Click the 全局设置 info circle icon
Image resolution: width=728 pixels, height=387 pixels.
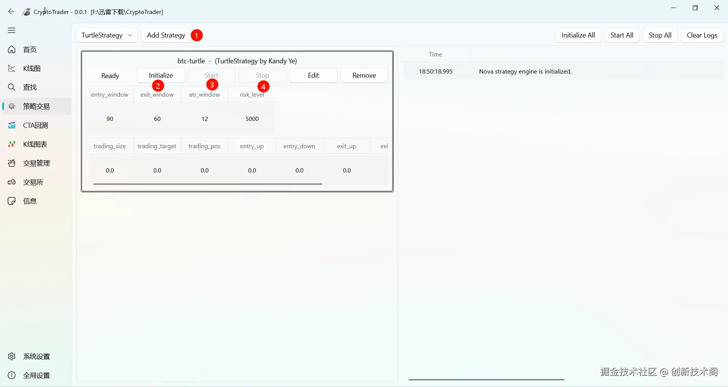pyautogui.click(x=12, y=376)
